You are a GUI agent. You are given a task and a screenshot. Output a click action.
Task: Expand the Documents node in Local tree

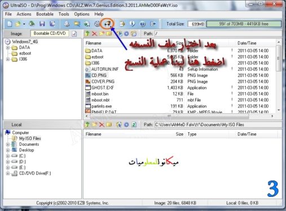[x=8, y=145]
